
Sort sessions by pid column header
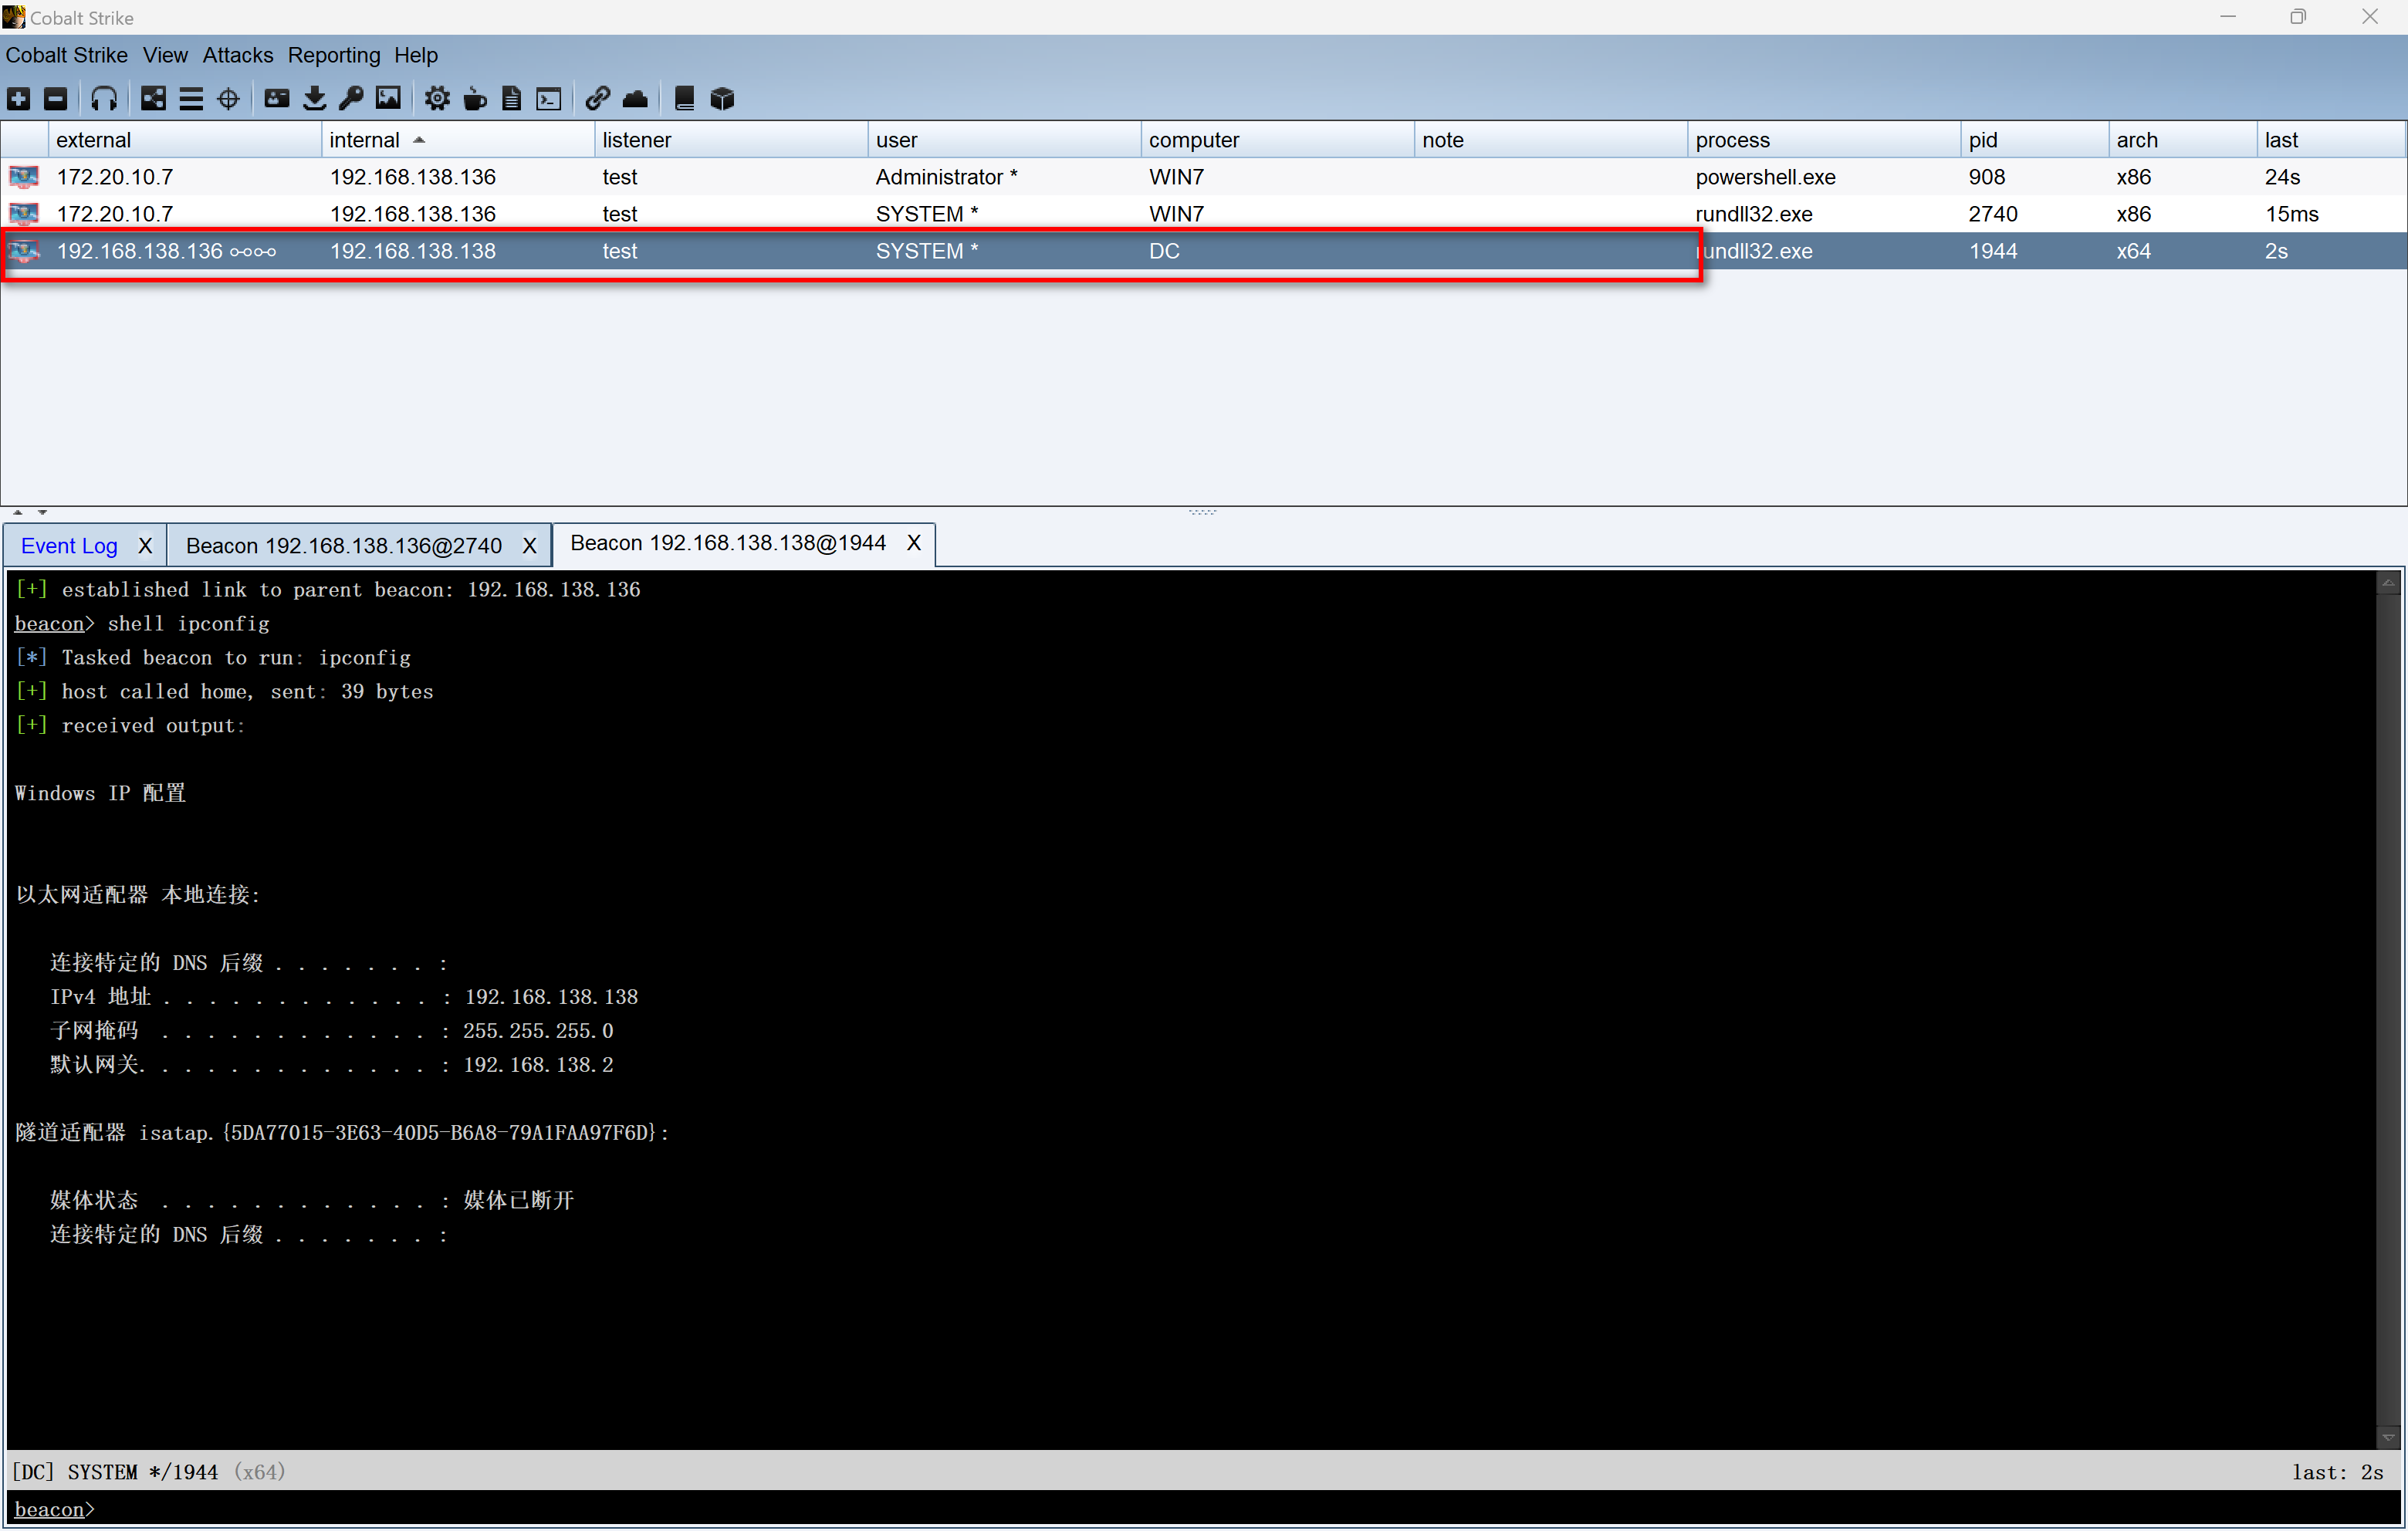(1982, 140)
